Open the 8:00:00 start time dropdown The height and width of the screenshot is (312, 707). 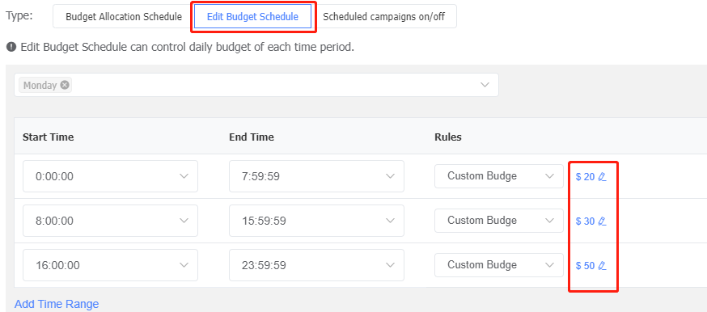[111, 221]
